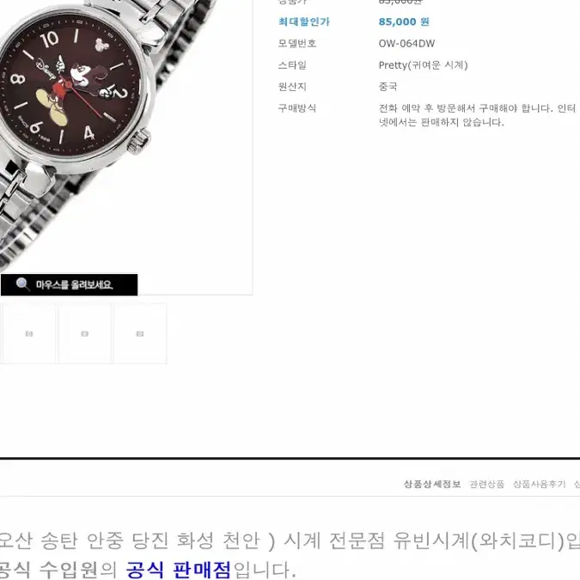Screen dimensions: 580x580
Task: Click the 85,000 원 discount price
Action: (404, 21)
